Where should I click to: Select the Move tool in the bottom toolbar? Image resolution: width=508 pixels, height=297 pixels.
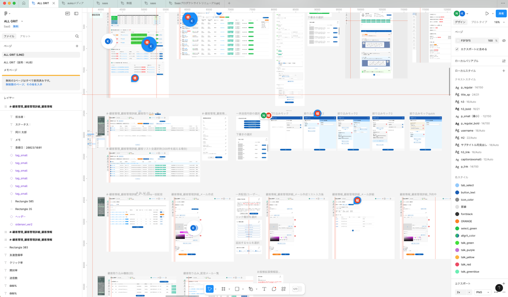210,289
